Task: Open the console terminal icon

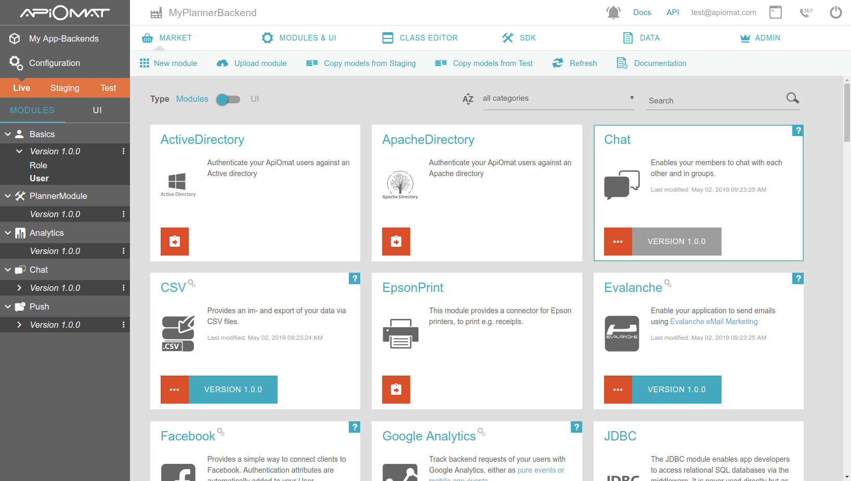Action: pos(776,12)
